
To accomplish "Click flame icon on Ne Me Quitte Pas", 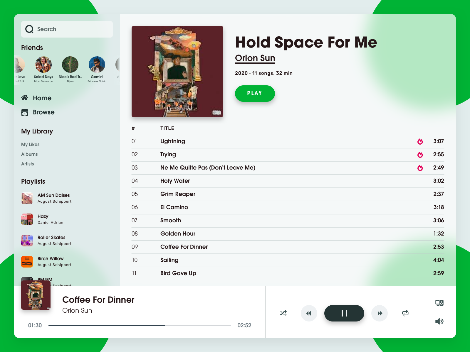I will coord(420,168).
